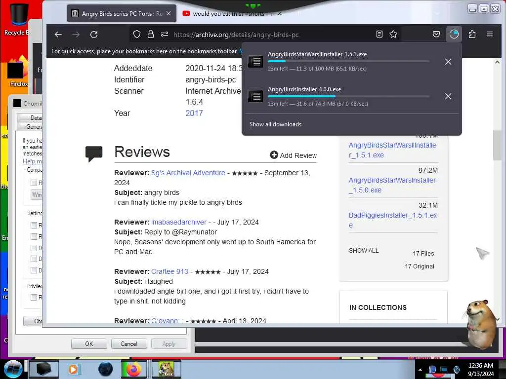Download AngryBirdsStarWarsIIInstaller_1.5.1.exe link in sidebar
Viewport: 506px width, 379px height.
[392, 150]
